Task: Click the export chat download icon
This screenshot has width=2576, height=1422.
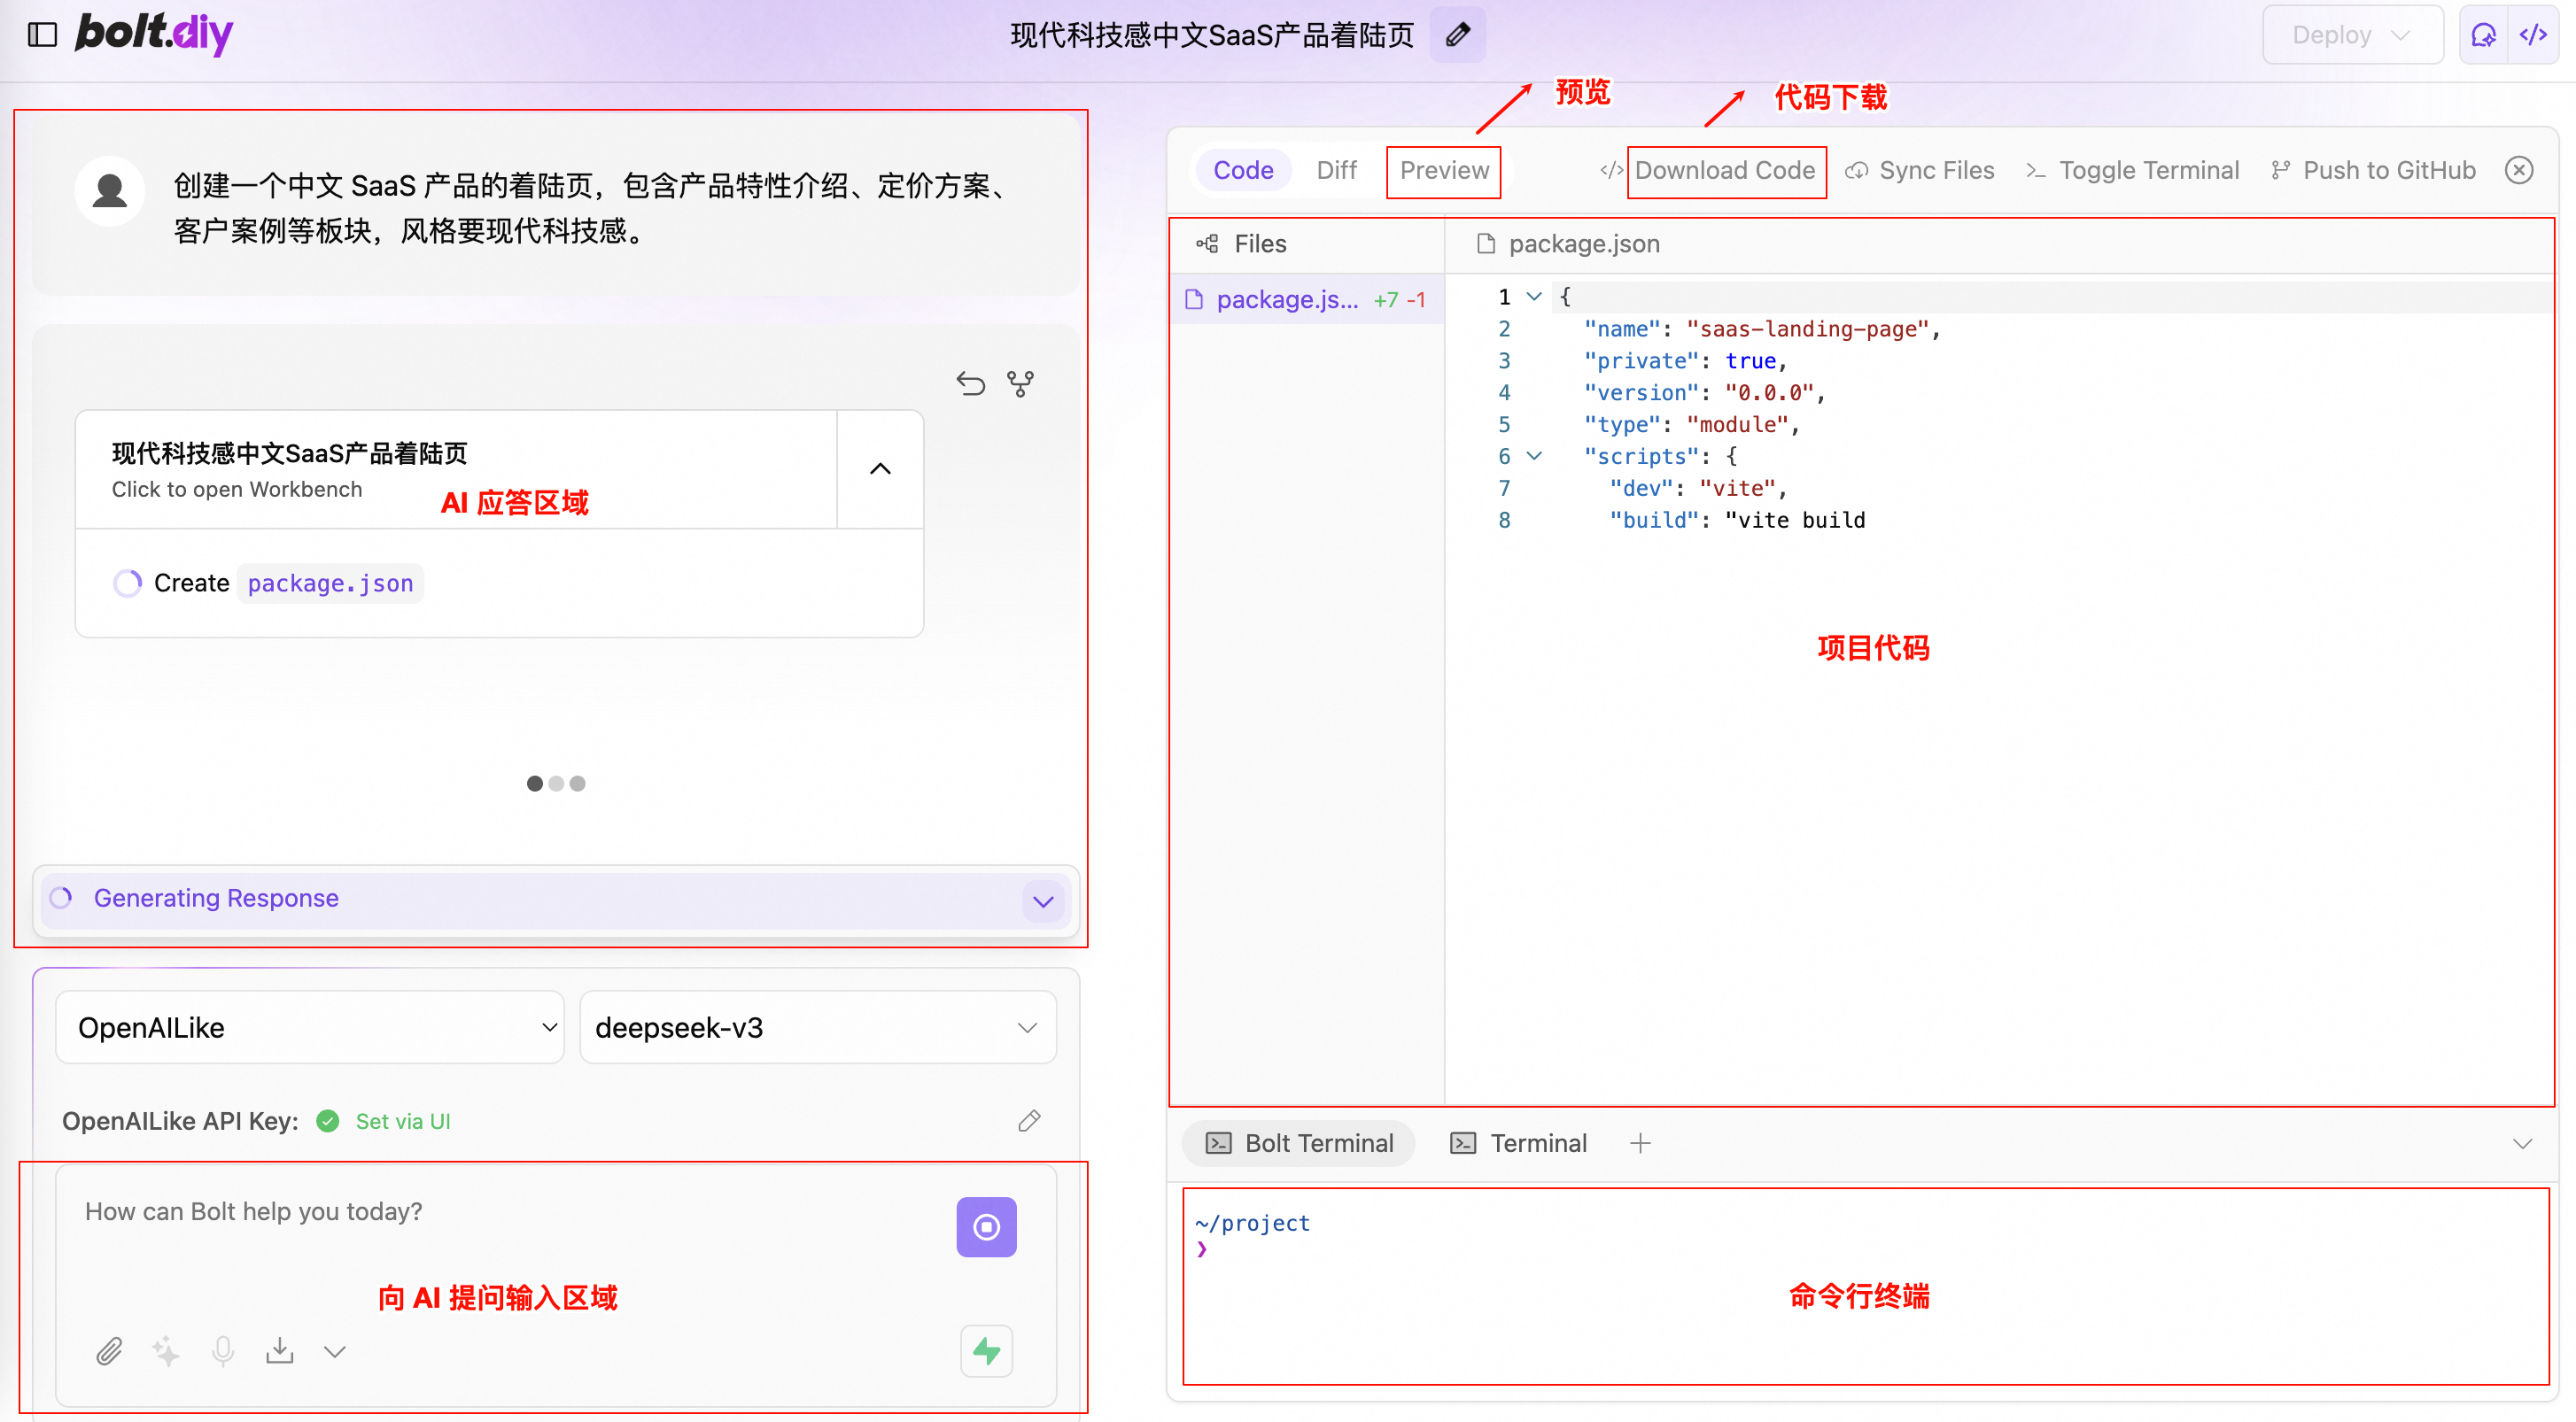Action: click(280, 1352)
